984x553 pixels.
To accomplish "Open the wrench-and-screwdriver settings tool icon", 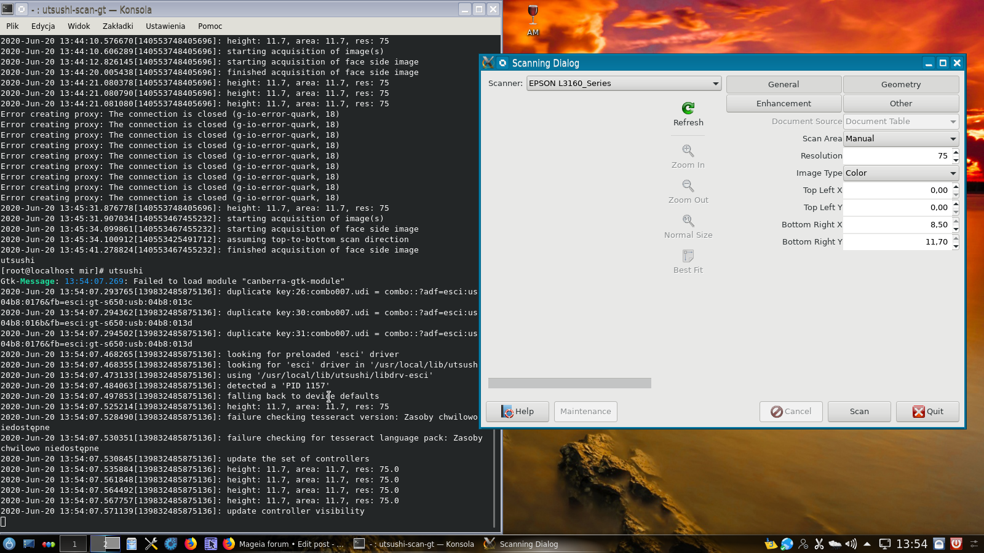I will [x=151, y=544].
